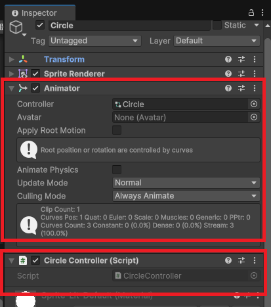Open Animator component presets icon
The width and height of the screenshot is (271, 307).
tap(241, 88)
